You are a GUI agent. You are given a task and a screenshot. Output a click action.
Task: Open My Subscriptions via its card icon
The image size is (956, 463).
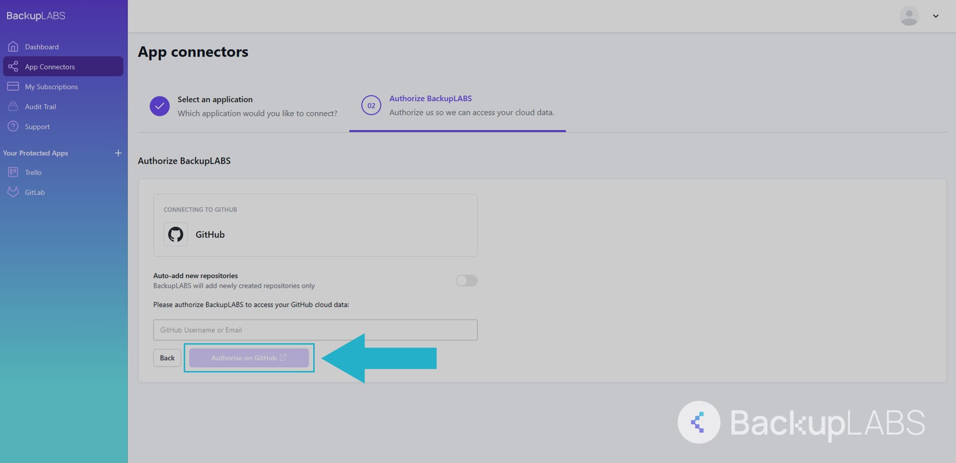[13, 86]
